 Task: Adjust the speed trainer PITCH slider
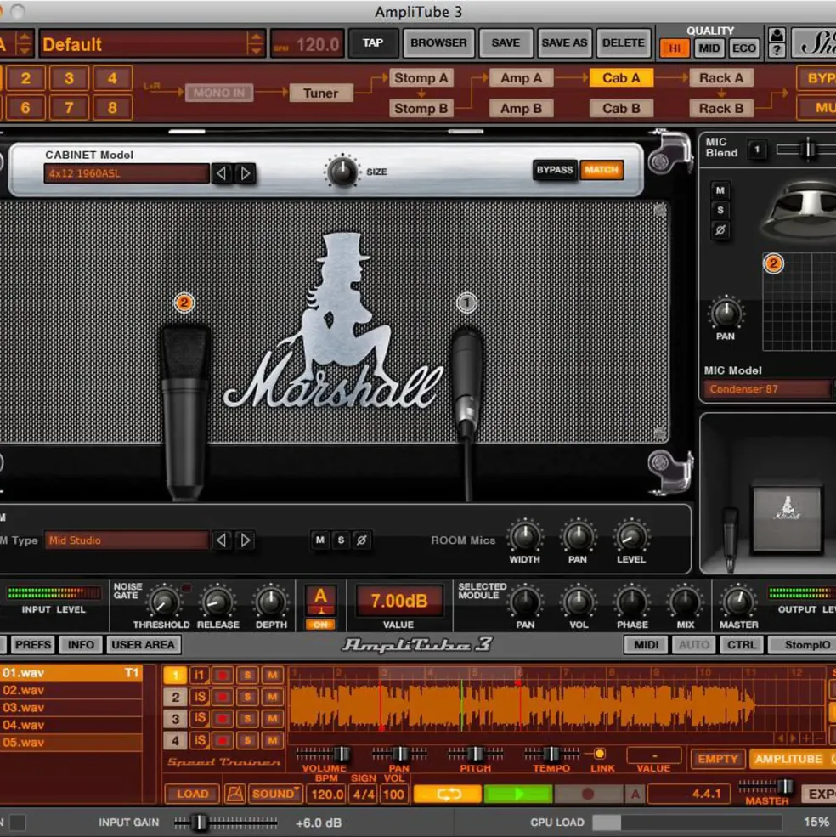pyautogui.click(x=475, y=754)
